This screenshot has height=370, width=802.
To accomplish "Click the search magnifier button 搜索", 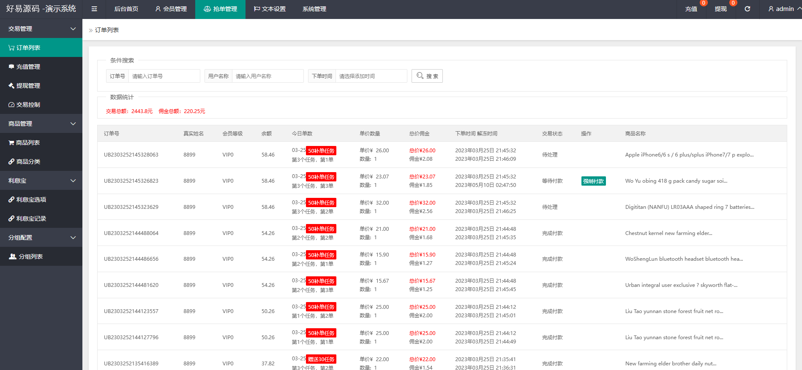I will point(427,76).
